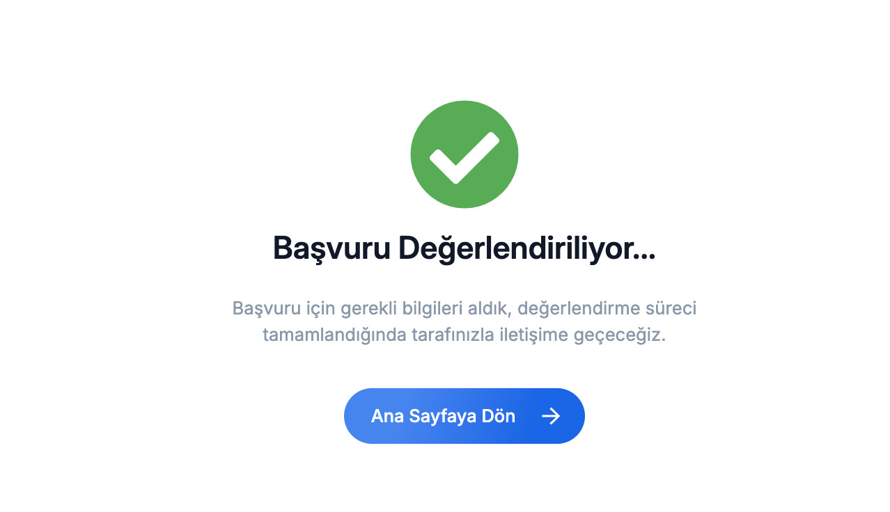The width and height of the screenshot is (890, 512).
Task: Click the 'Ana Sayfaya Dön' label text
Action: tap(443, 416)
